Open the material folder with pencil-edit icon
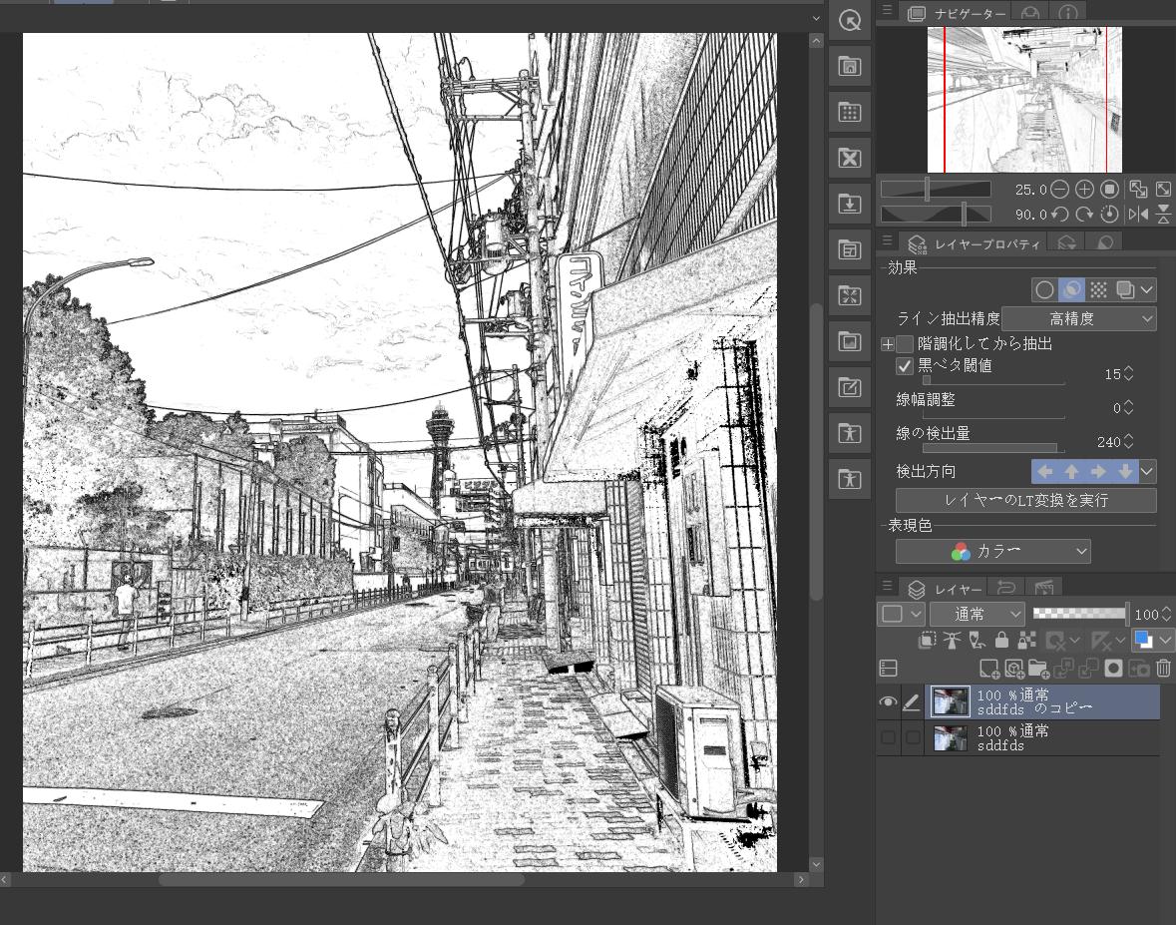This screenshot has width=1176, height=925. (849, 387)
